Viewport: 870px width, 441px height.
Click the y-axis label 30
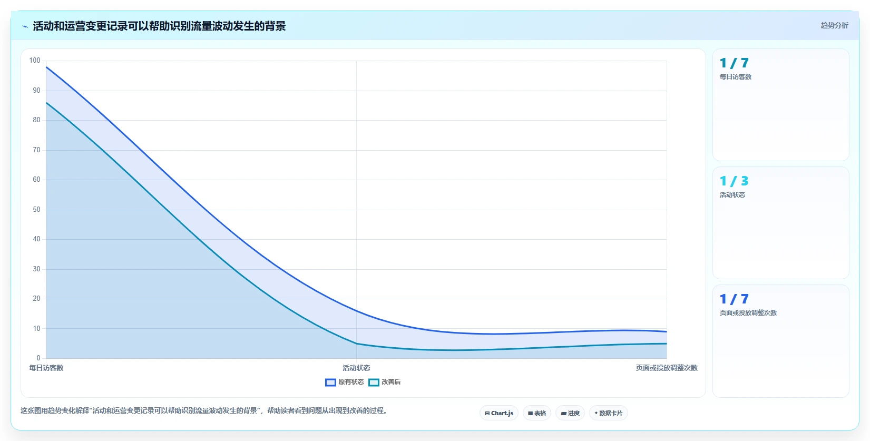coord(36,269)
